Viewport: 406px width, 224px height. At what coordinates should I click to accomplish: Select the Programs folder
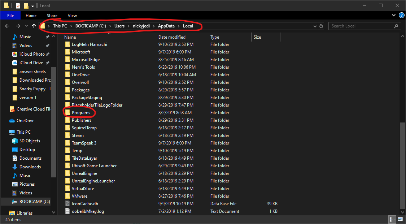pyautogui.click(x=81, y=112)
